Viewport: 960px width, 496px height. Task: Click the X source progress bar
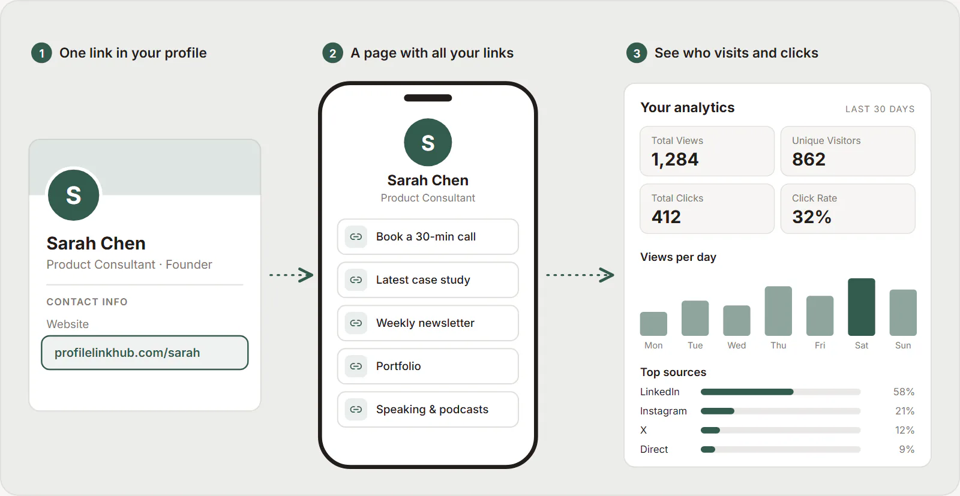(x=781, y=431)
